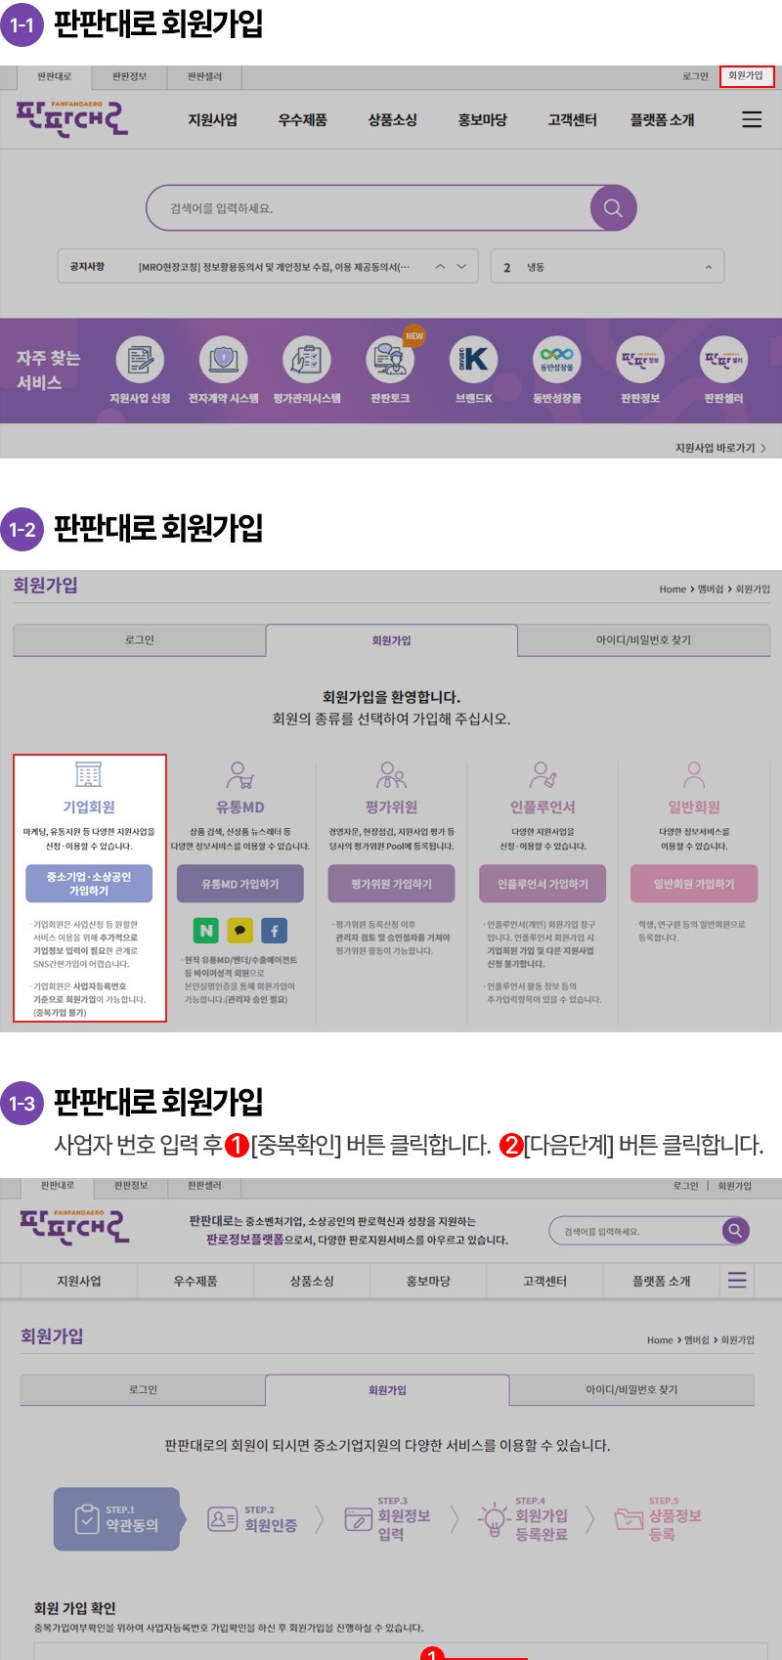Screen dimensions: 782x1660
Task: Click the 유통MD person-with-cart icon
Action: (x=240, y=775)
